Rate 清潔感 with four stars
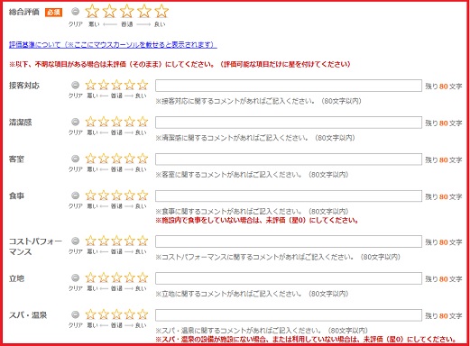Screen dimensions: 470x346 click(x=130, y=122)
